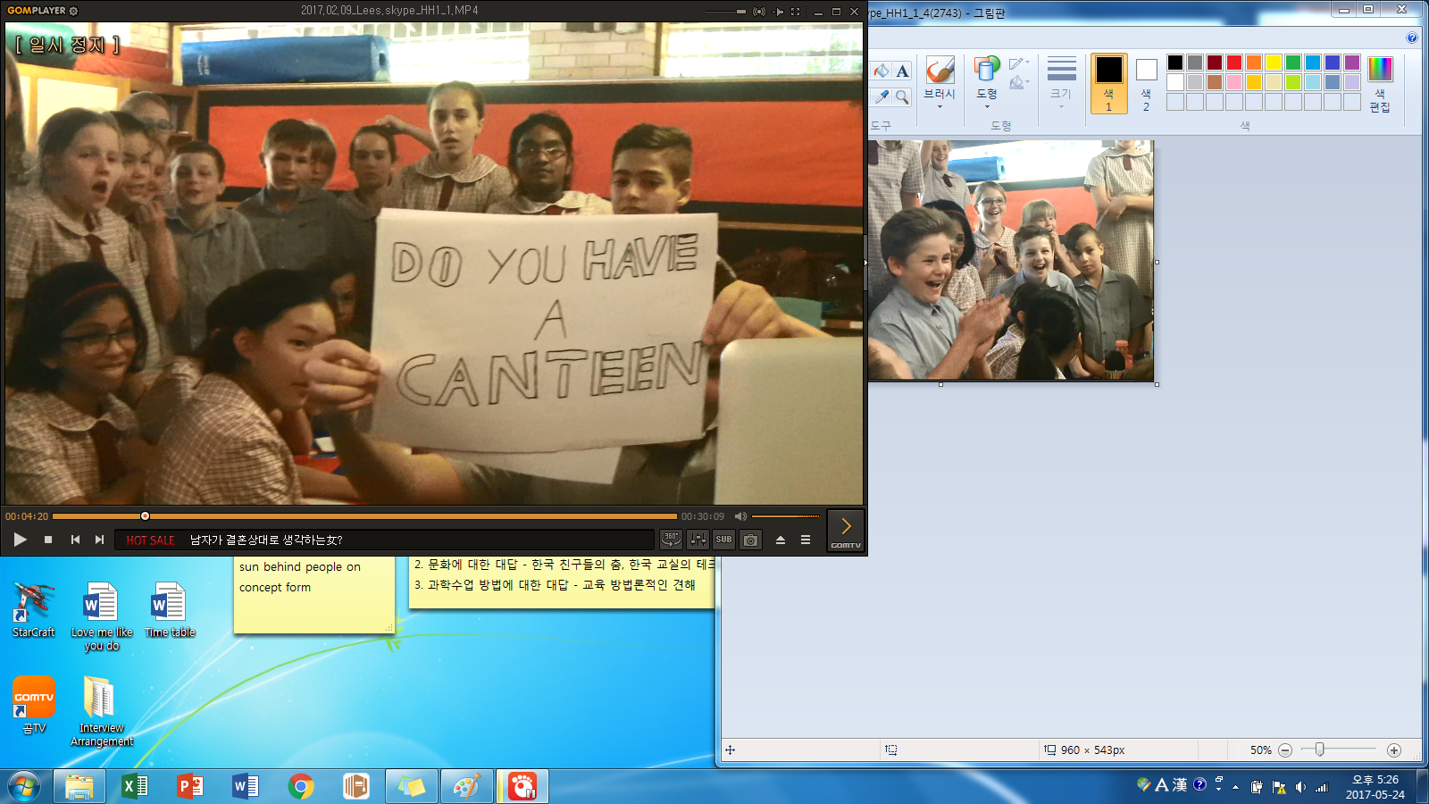Click the yellow sticky note text
The image size is (1429, 804).
tap(300, 577)
